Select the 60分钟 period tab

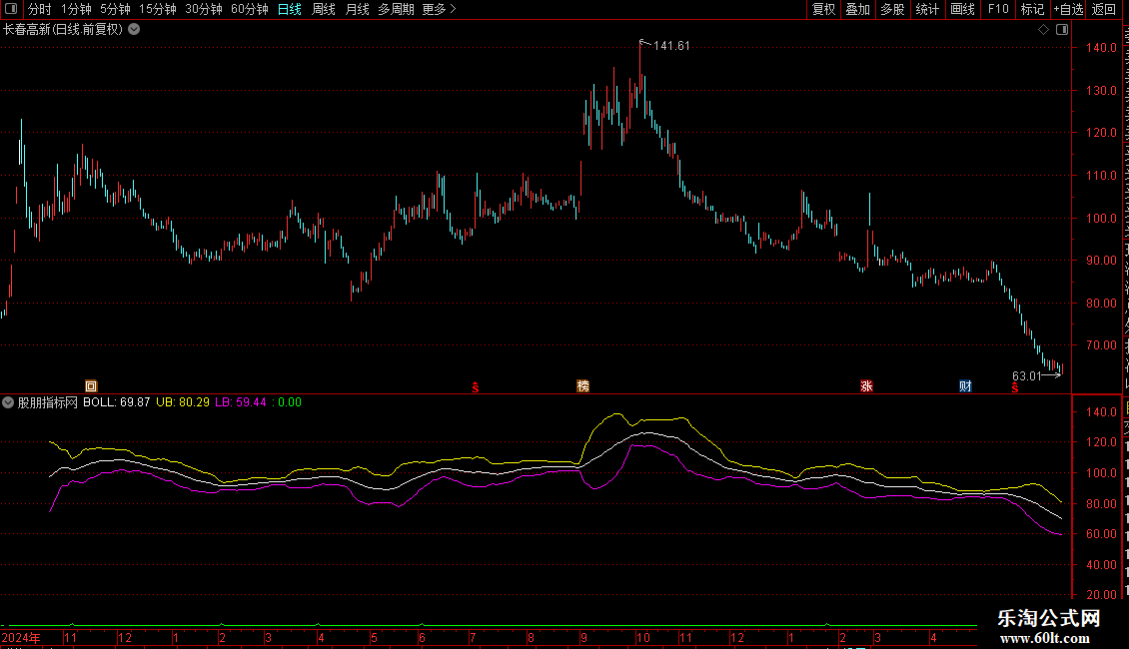[250, 9]
